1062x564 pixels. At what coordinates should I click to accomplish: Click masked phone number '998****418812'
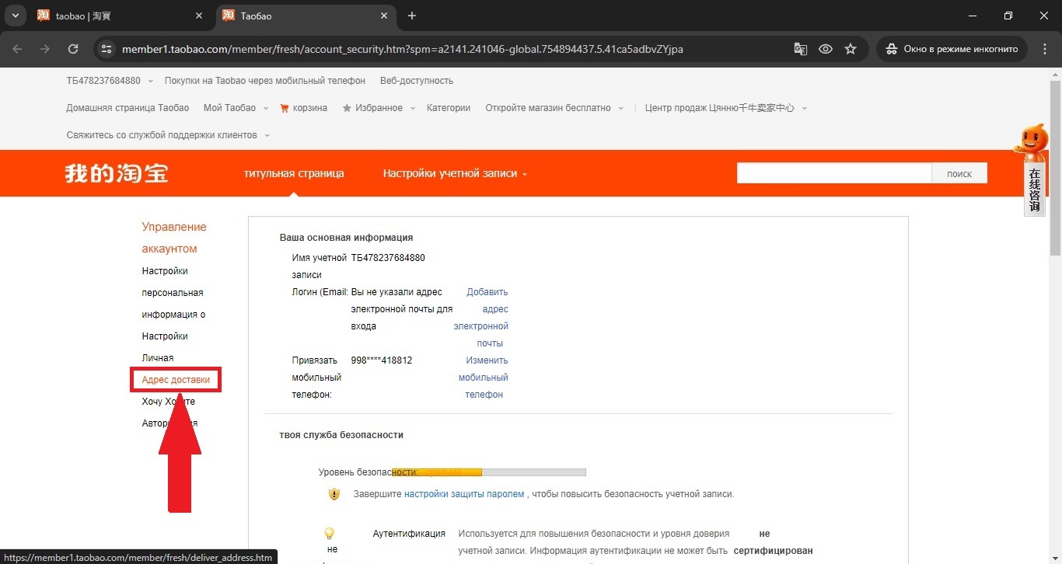(382, 360)
